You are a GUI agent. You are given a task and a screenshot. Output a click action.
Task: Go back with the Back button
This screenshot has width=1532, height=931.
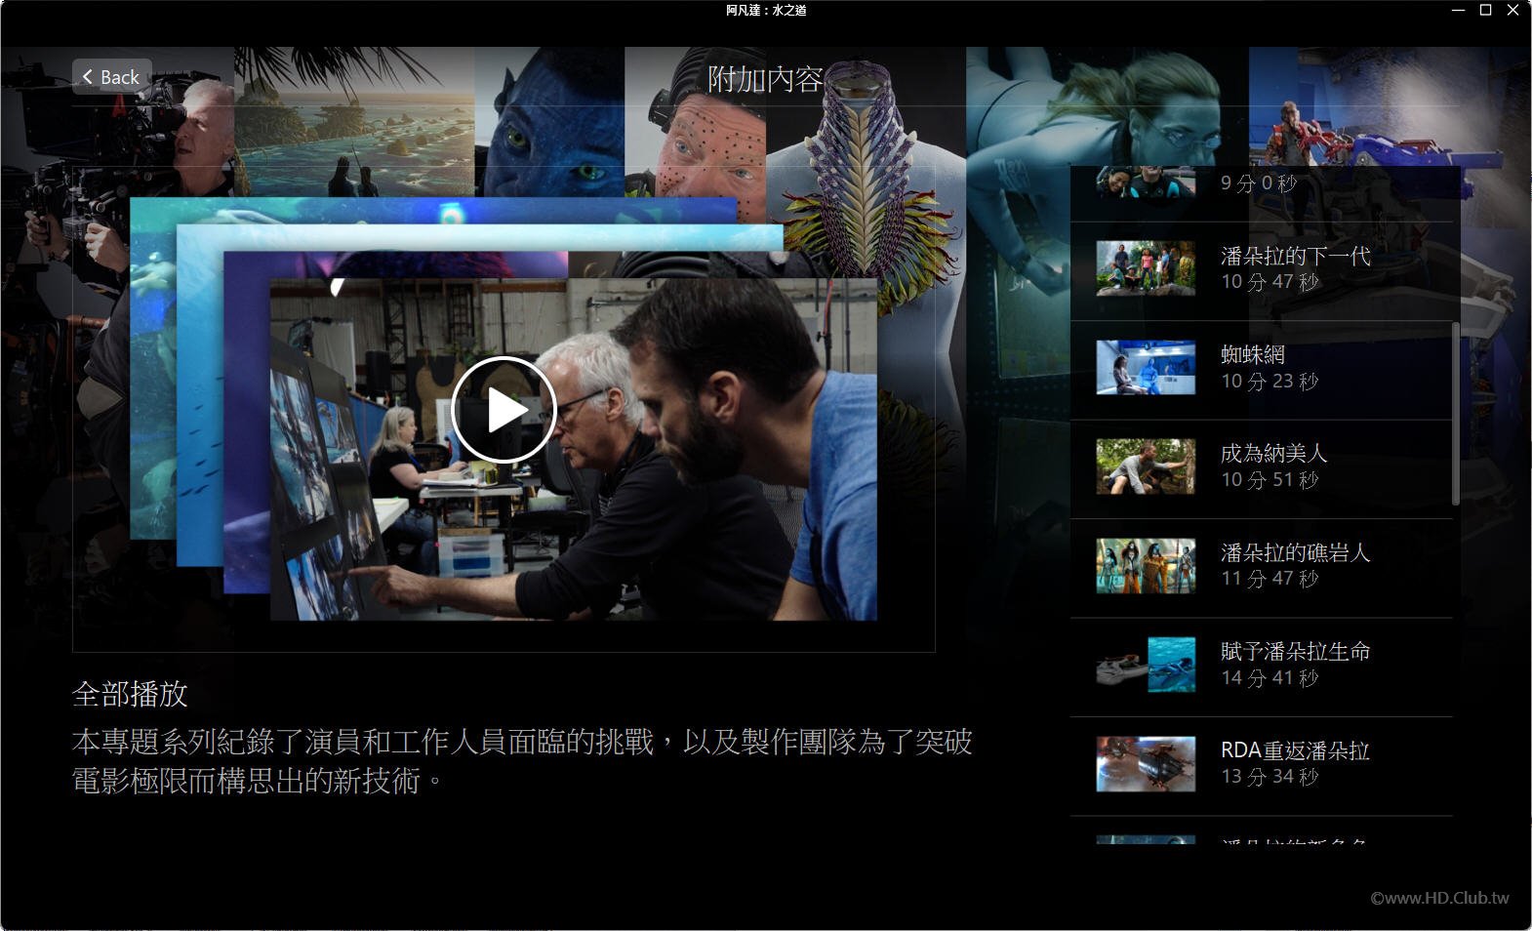tap(111, 77)
